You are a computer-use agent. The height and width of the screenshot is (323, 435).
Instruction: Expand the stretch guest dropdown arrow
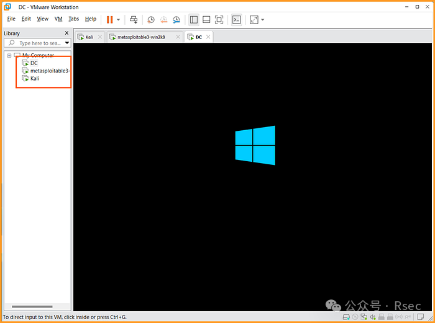pyautogui.click(x=263, y=20)
